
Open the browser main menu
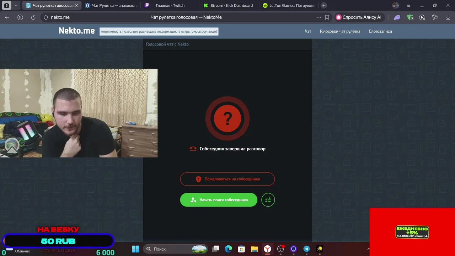point(409,5)
